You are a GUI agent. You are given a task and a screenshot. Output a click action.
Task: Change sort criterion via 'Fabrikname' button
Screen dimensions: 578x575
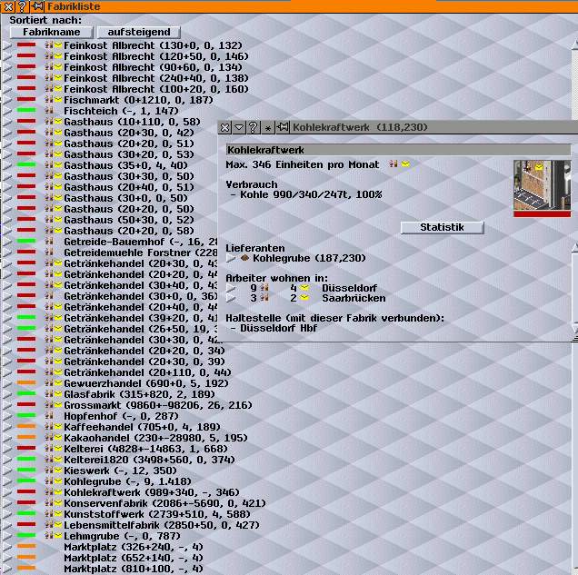pyautogui.click(x=47, y=32)
